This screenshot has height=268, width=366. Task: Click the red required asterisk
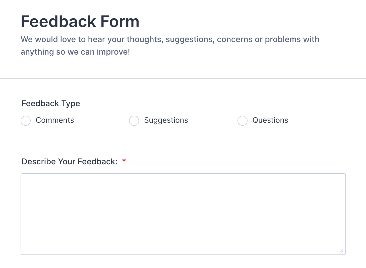124,161
